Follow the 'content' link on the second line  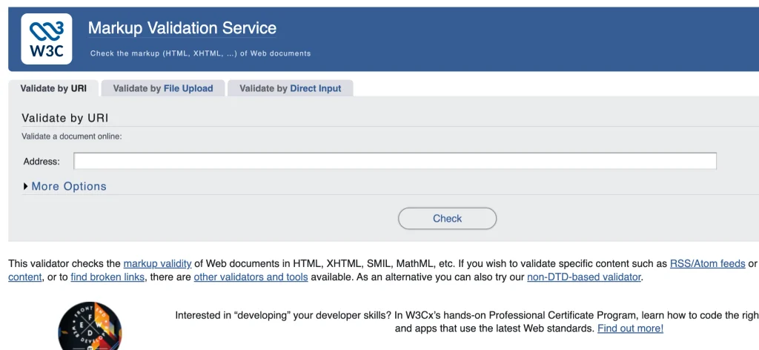coord(24,277)
